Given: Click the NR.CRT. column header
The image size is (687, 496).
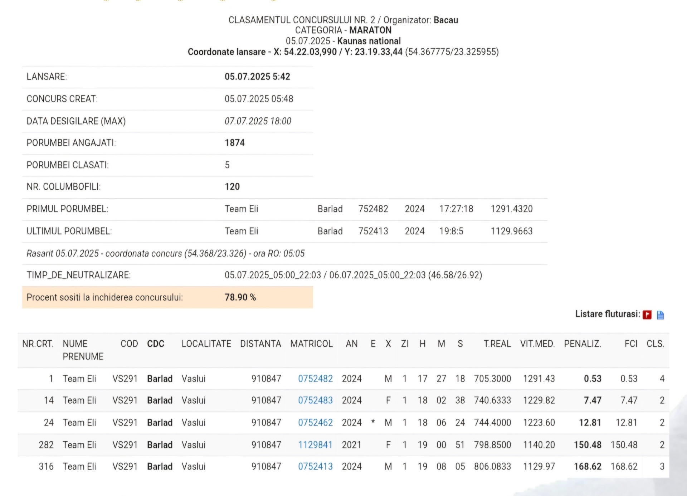Looking at the screenshot, I should tap(38, 344).
